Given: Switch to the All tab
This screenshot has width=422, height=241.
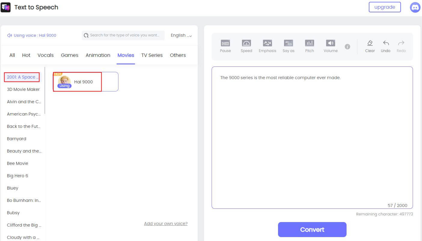Looking at the screenshot, I should (x=12, y=55).
